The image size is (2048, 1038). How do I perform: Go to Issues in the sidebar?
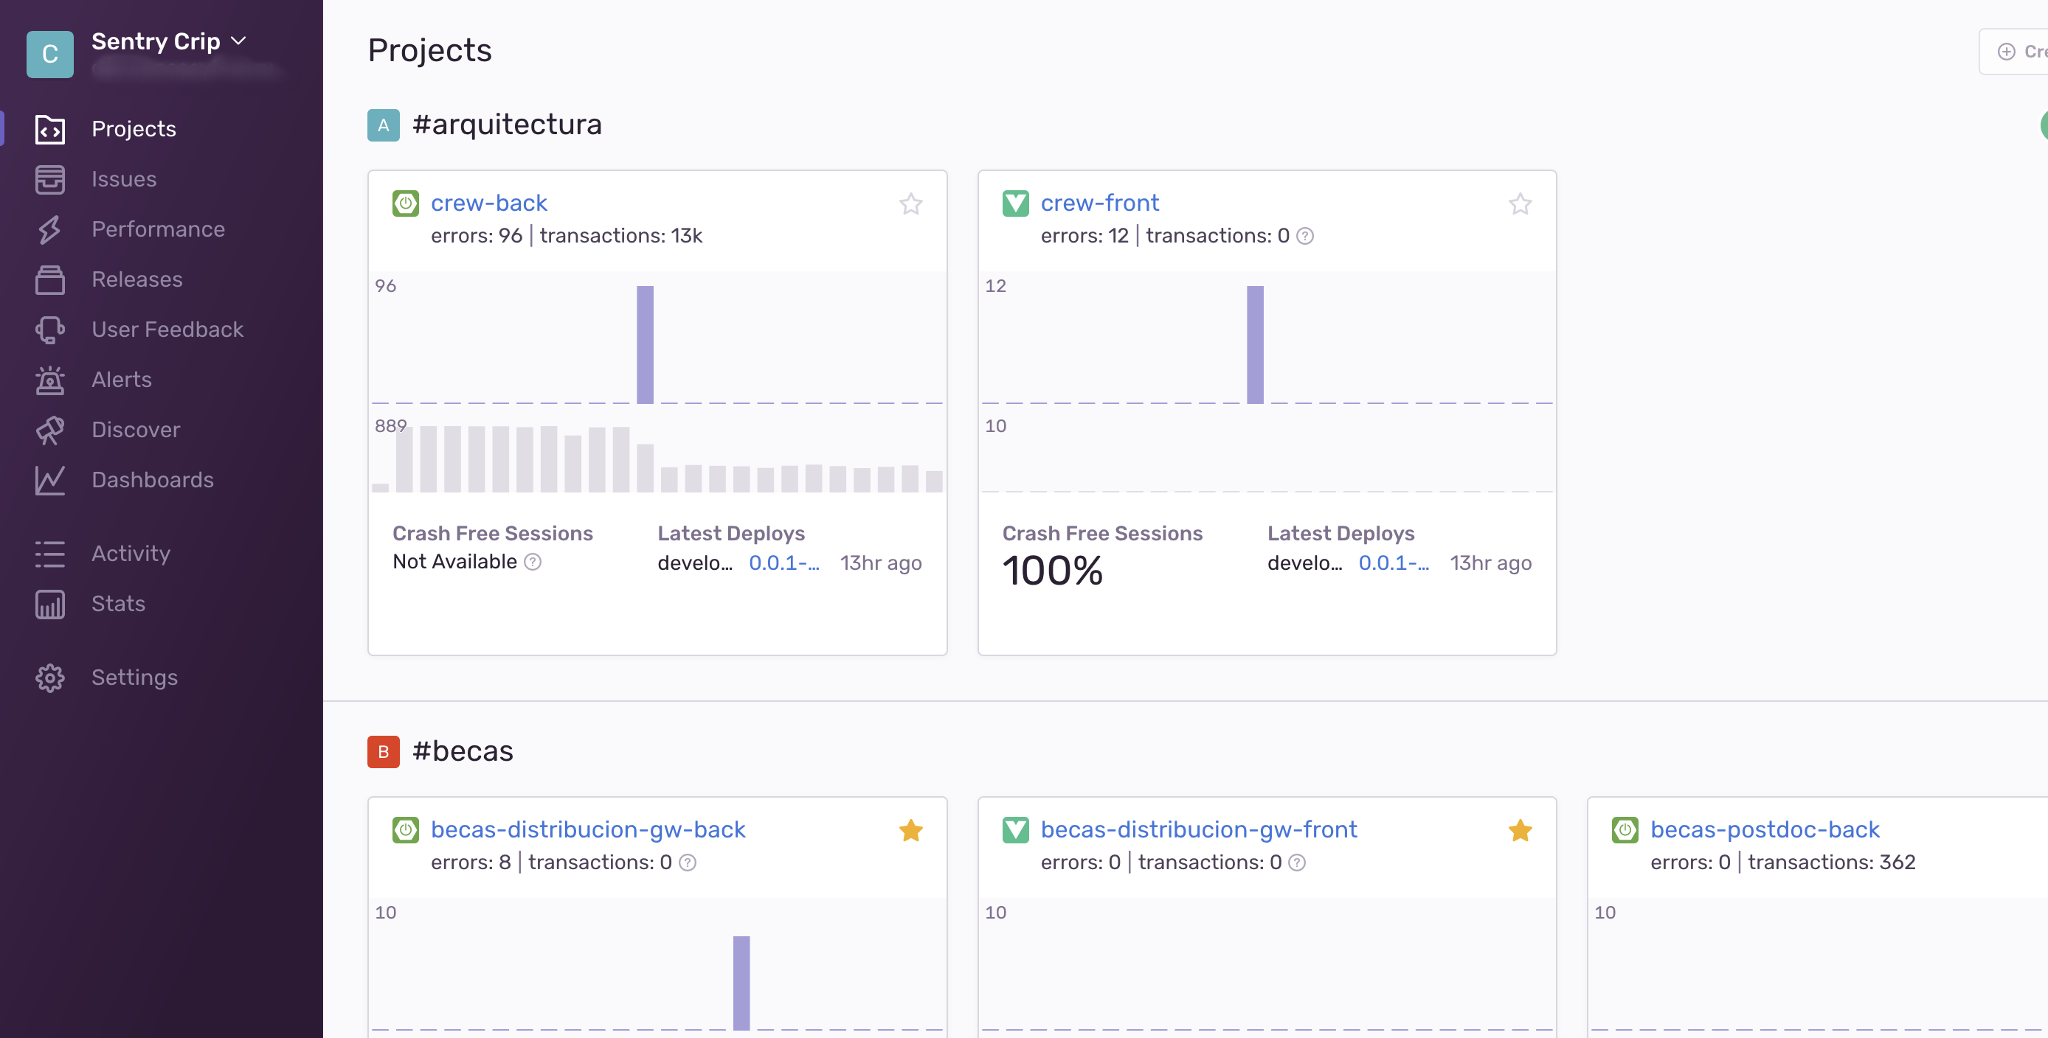[124, 178]
